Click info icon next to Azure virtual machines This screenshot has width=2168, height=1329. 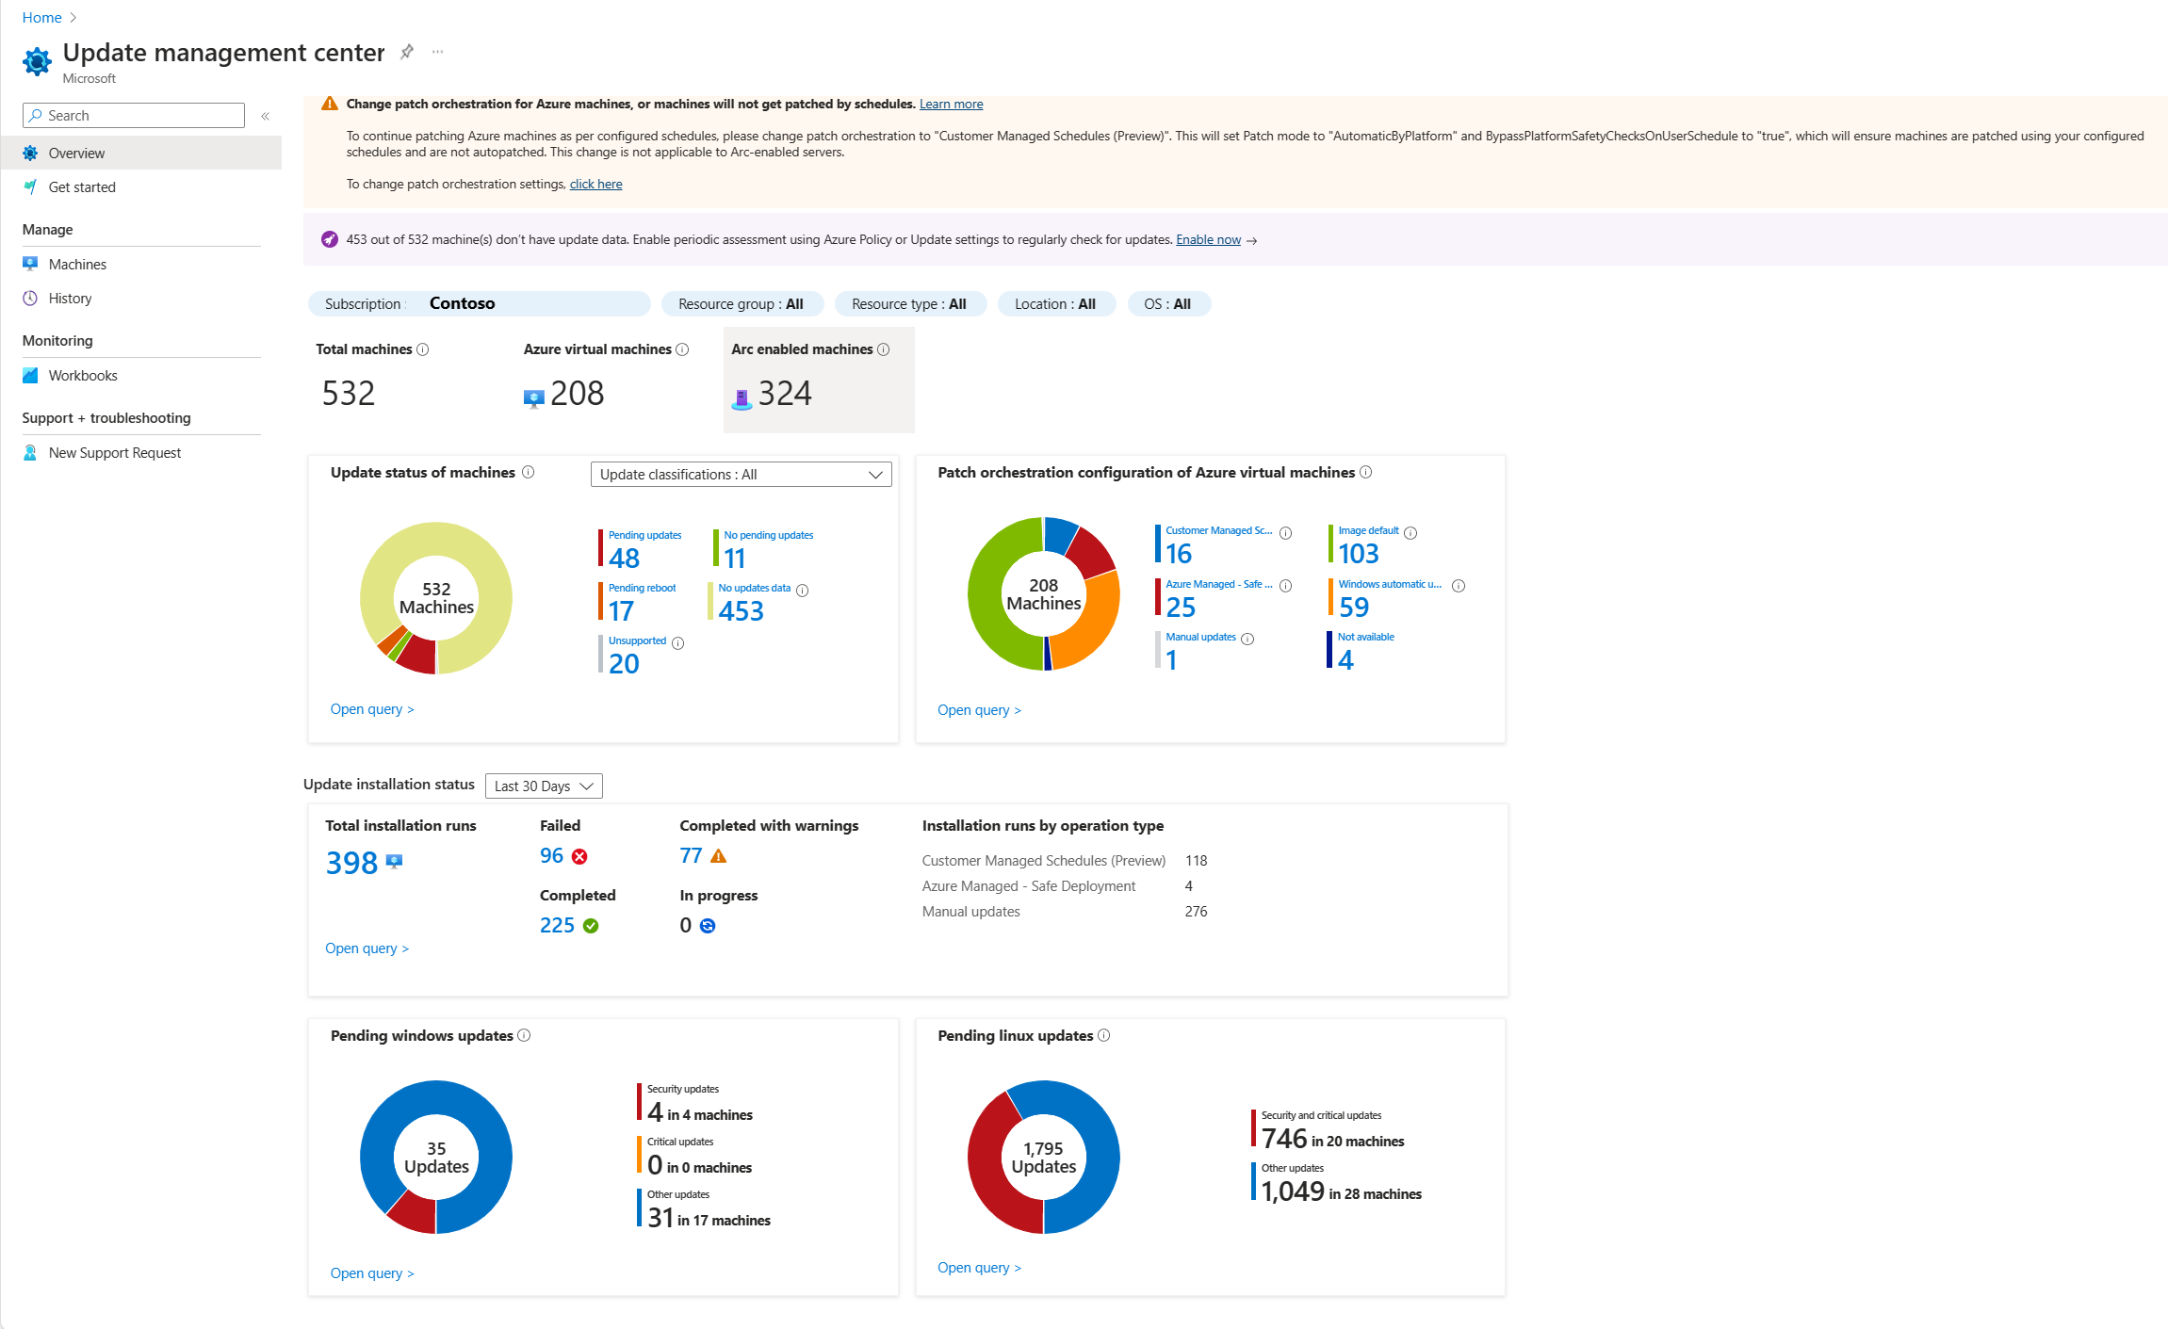682,349
